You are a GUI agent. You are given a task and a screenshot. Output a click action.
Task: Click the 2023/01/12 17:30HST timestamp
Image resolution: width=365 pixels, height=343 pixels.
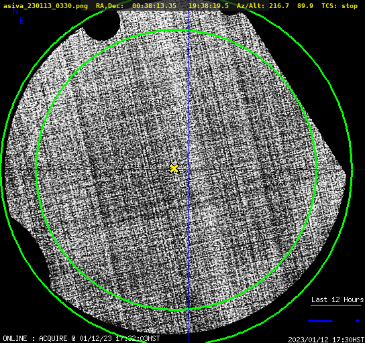tap(326, 340)
